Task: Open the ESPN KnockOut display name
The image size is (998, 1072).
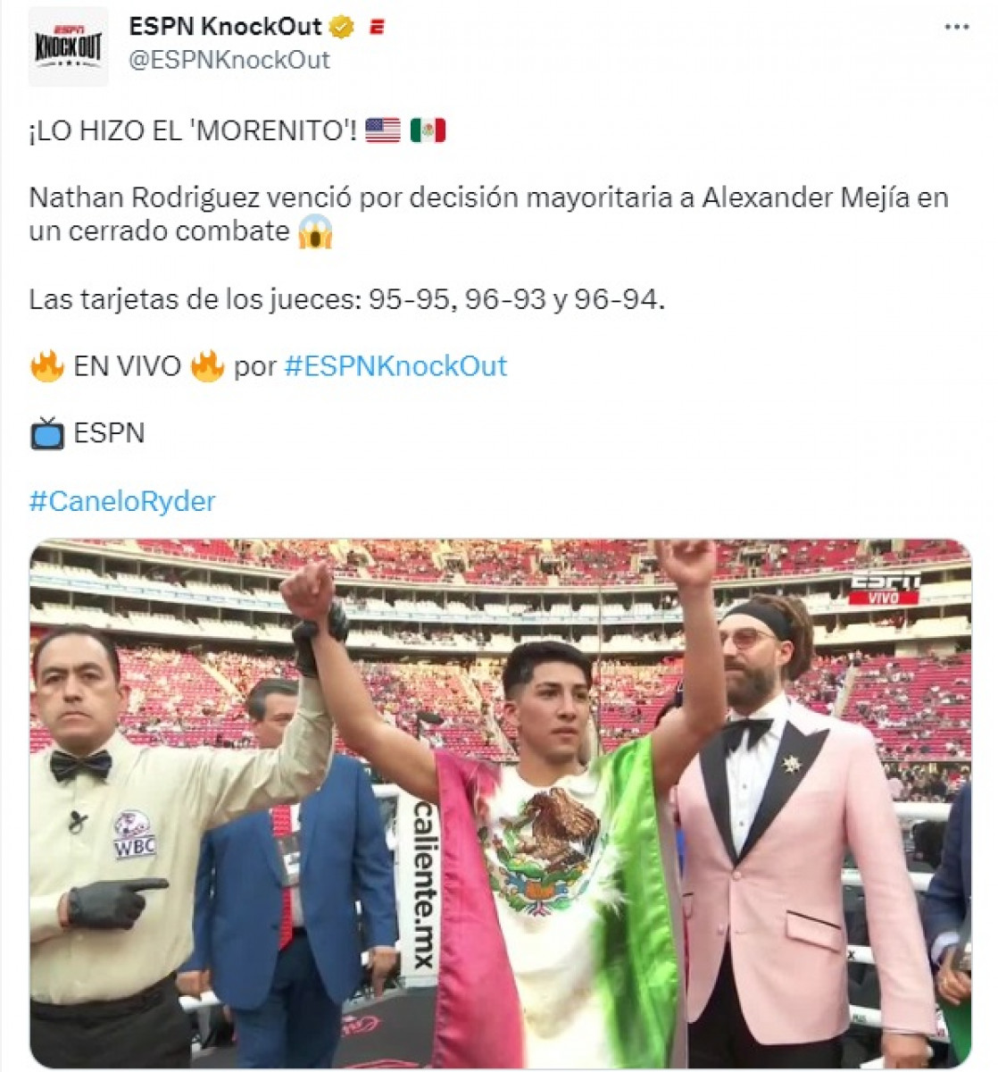Action: [225, 27]
